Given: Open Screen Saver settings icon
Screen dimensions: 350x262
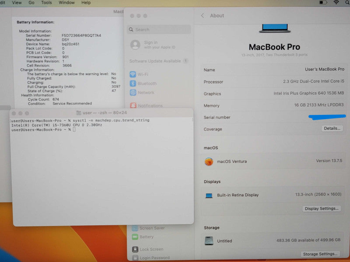Looking at the screenshot, I should click(135, 228).
